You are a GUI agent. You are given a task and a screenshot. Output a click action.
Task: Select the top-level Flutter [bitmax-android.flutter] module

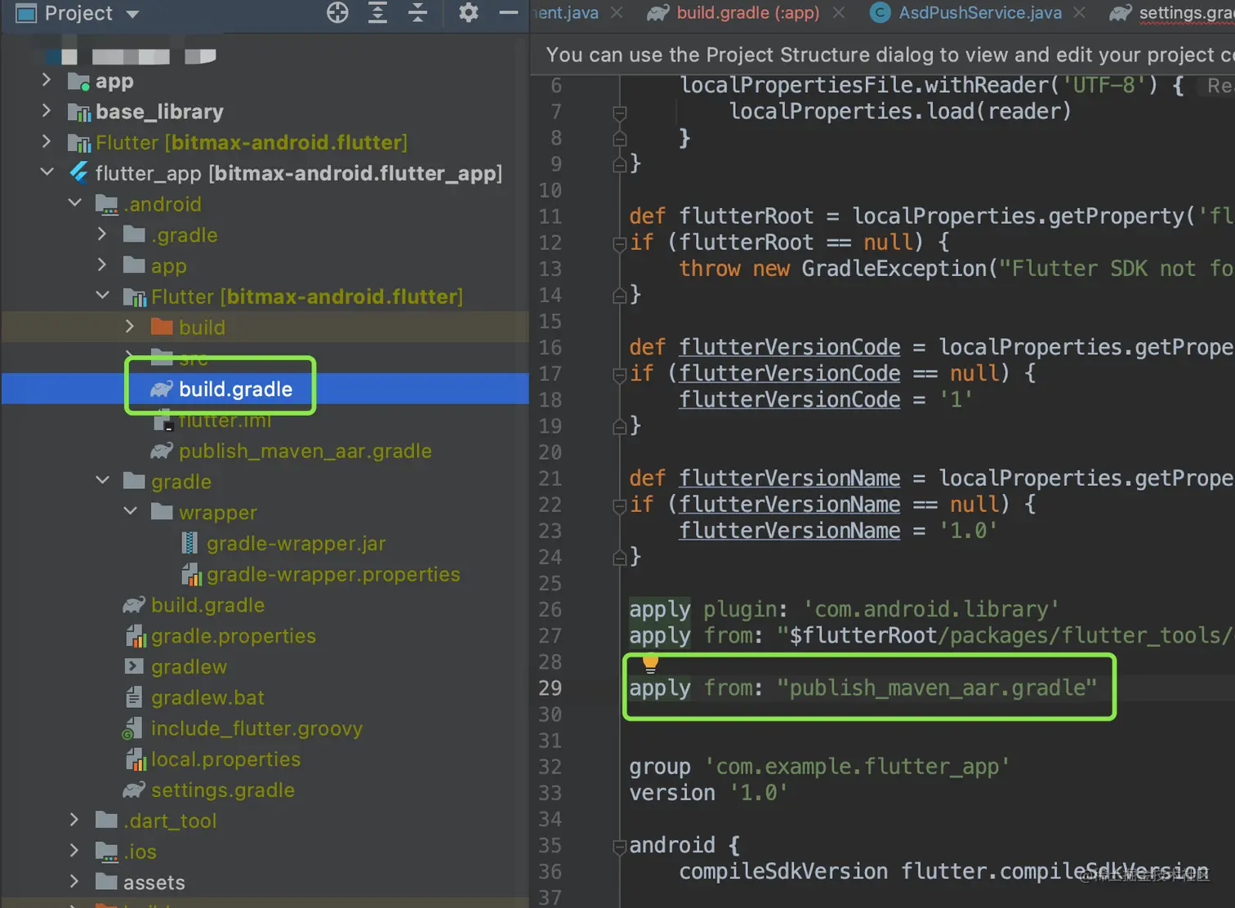tap(251, 143)
